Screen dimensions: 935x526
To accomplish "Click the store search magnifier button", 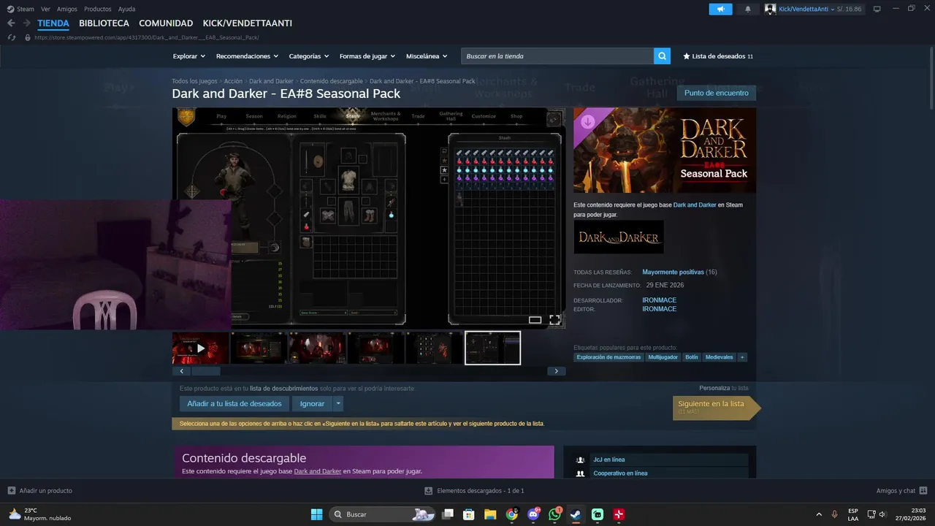I will click(662, 56).
